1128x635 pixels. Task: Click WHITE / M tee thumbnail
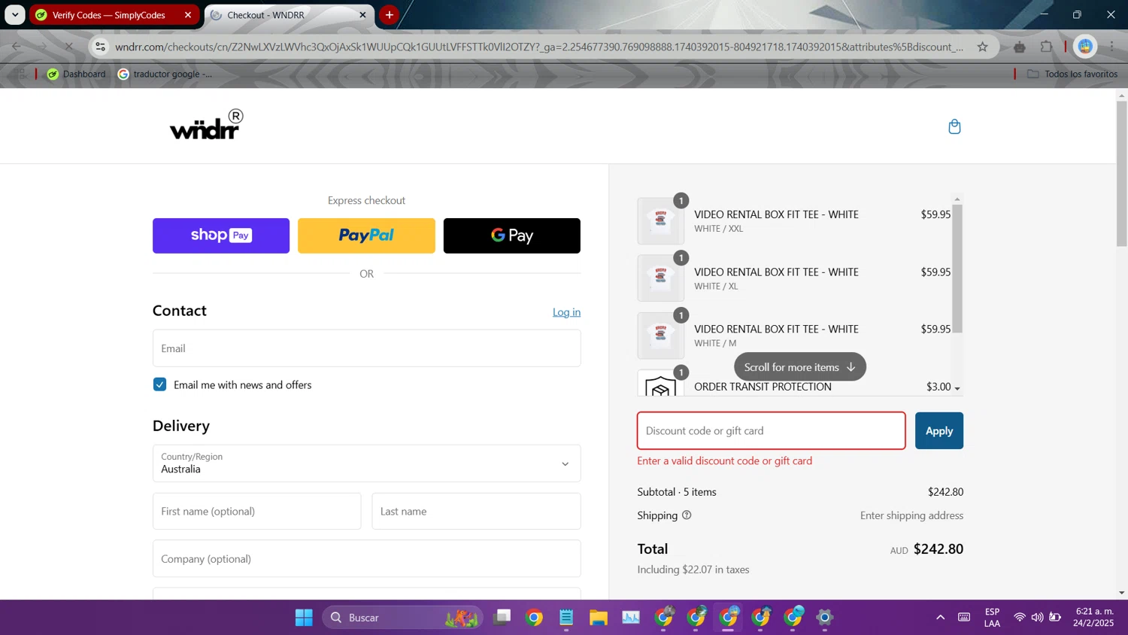(x=660, y=336)
